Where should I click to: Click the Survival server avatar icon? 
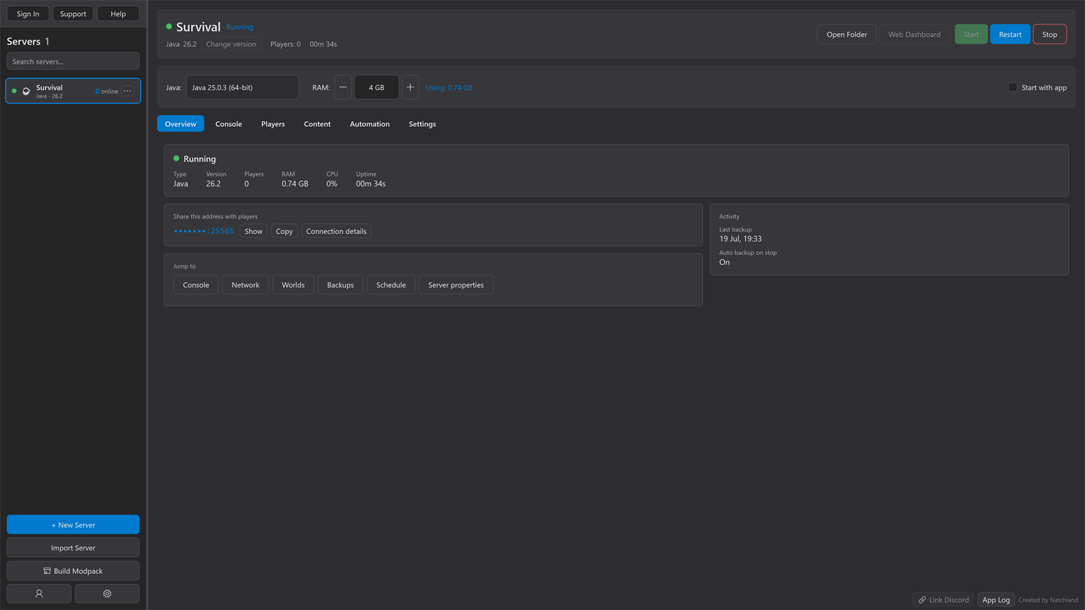tap(26, 91)
